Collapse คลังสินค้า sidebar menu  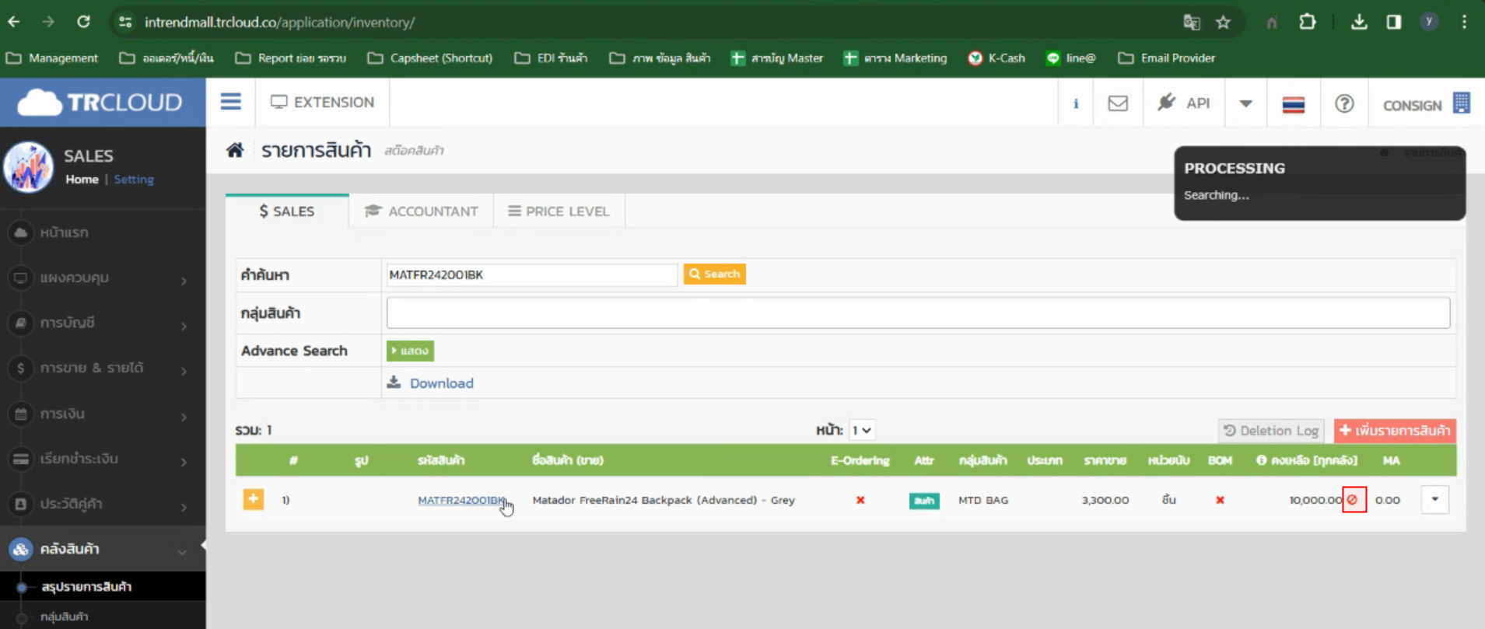click(103, 549)
